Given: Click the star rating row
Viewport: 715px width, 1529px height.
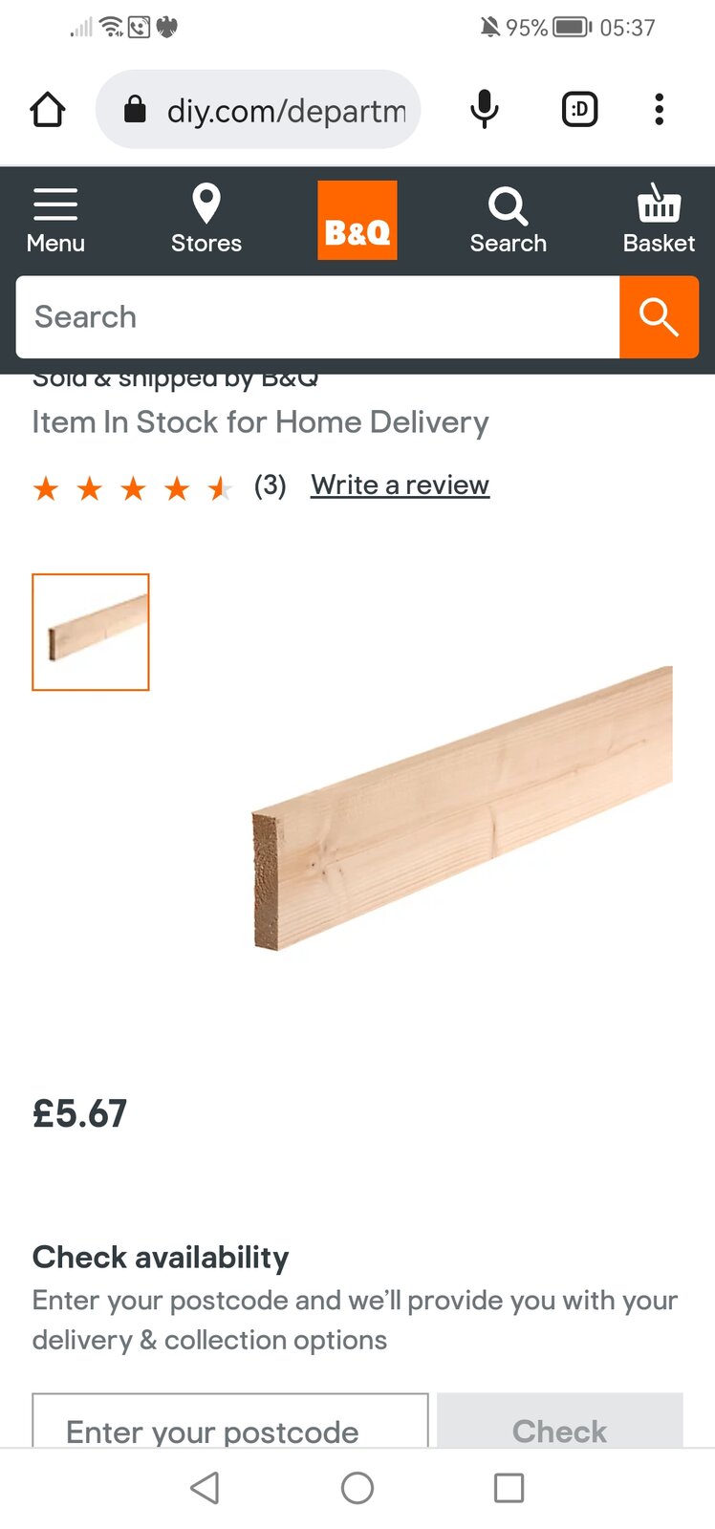Looking at the screenshot, I should point(133,489).
